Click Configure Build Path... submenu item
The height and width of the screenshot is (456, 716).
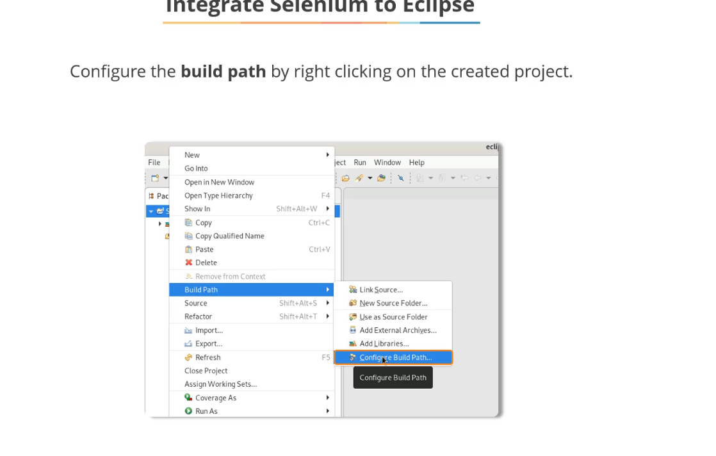[x=393, y=357]
